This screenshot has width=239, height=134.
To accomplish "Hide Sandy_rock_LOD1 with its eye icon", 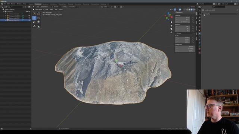I will click(x=29, y=18).
